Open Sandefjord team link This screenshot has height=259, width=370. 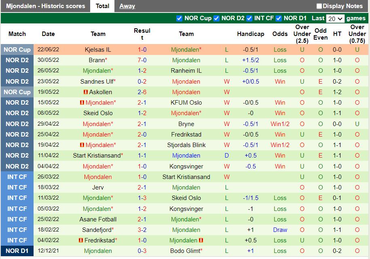(97, 230)
